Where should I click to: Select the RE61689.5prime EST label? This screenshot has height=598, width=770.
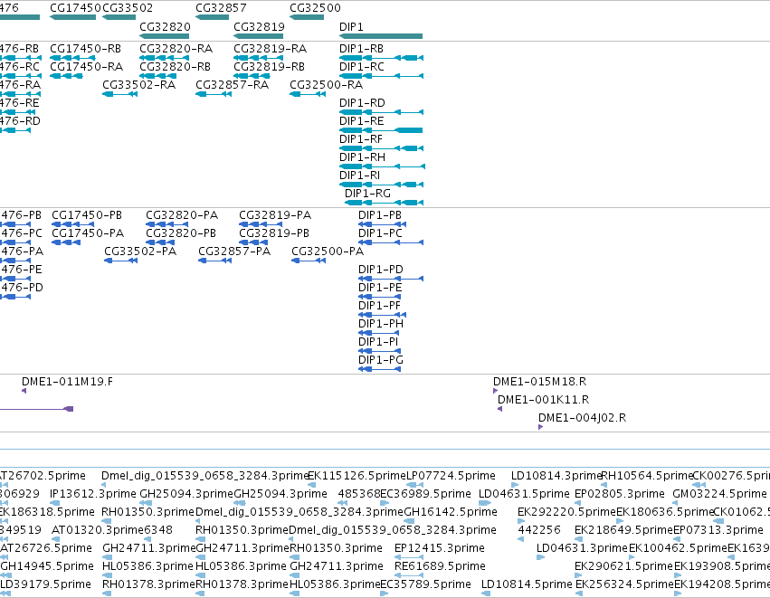tap(440, 566)
